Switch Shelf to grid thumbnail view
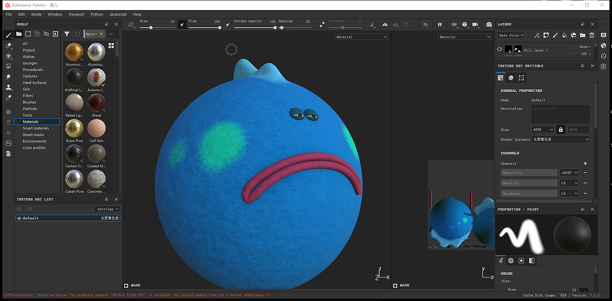This screenshot has height=301, width=612. point(111,45)
